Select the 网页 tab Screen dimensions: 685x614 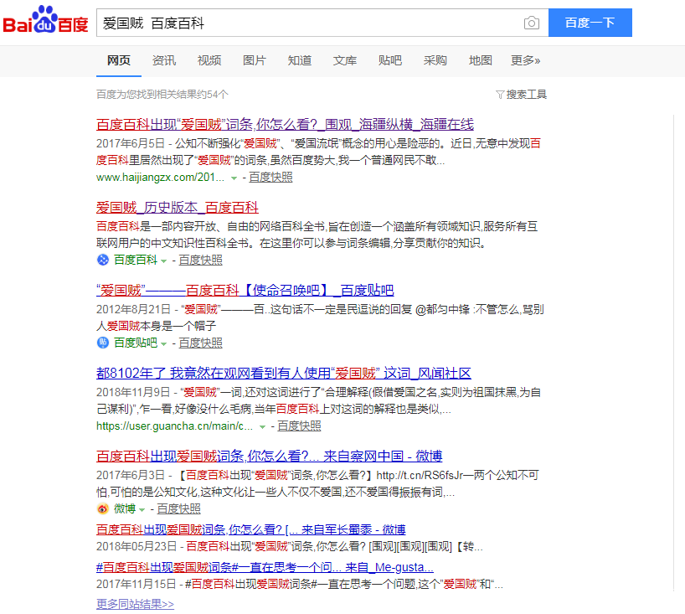119,60
